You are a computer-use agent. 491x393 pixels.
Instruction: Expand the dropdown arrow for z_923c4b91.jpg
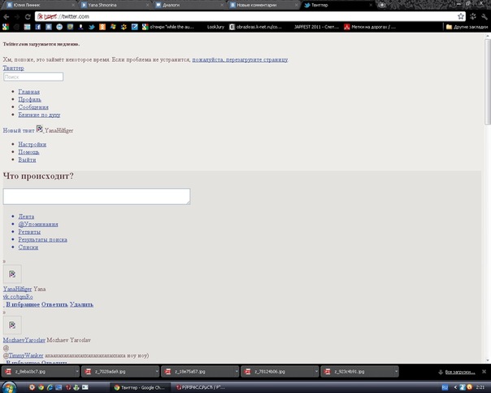(396, 372)
